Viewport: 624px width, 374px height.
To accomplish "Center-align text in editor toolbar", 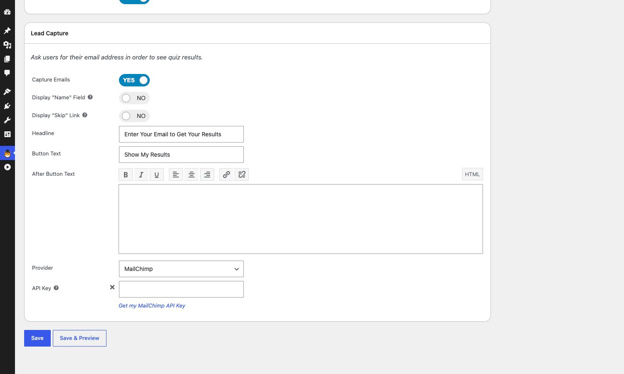I will 191,175.
